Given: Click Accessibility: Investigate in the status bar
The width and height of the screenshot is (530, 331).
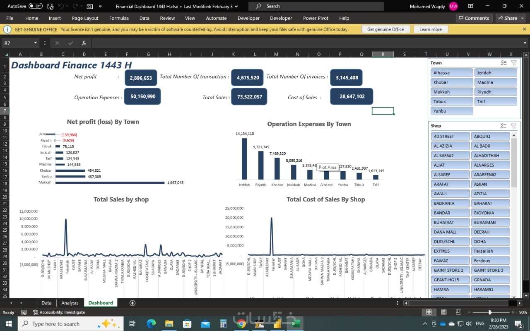Looking at the screenshot, I should (x=59, y=312).
